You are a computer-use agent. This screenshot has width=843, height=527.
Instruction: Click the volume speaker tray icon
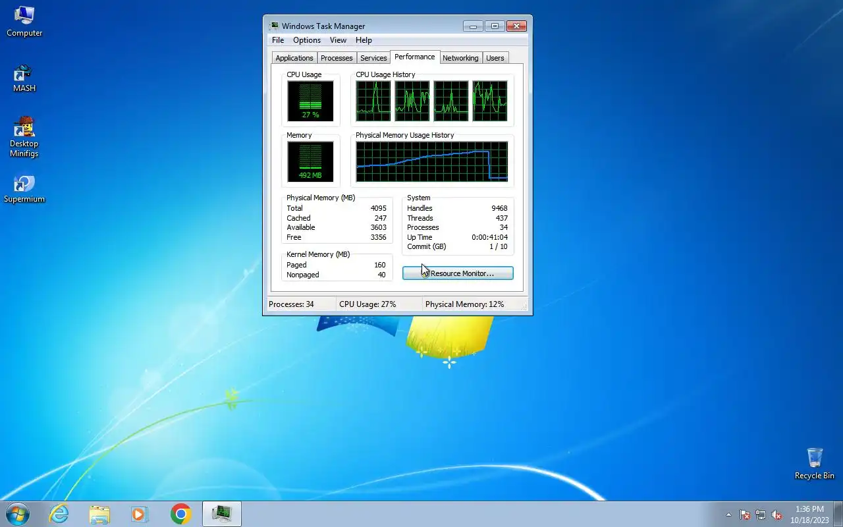(777, 514)
